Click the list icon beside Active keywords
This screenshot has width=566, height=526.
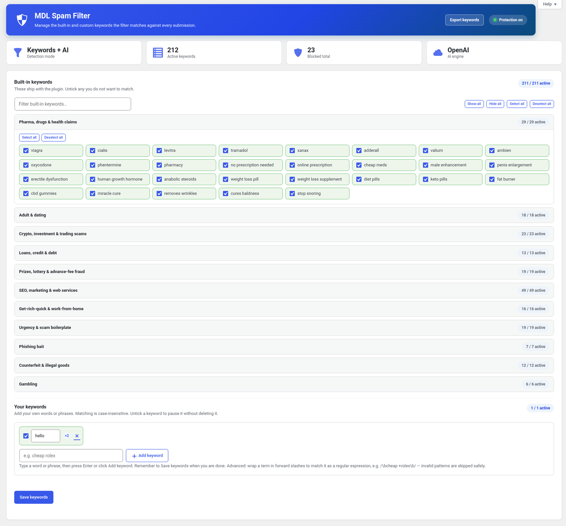pyautogui.click(x=158, y=53)
